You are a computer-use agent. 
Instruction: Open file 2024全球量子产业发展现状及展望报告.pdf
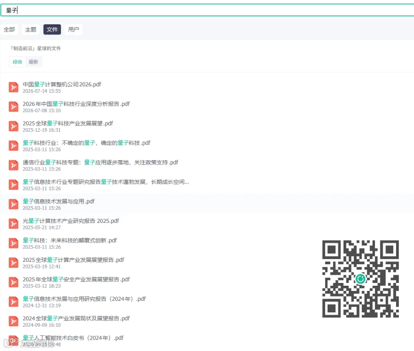76,318
